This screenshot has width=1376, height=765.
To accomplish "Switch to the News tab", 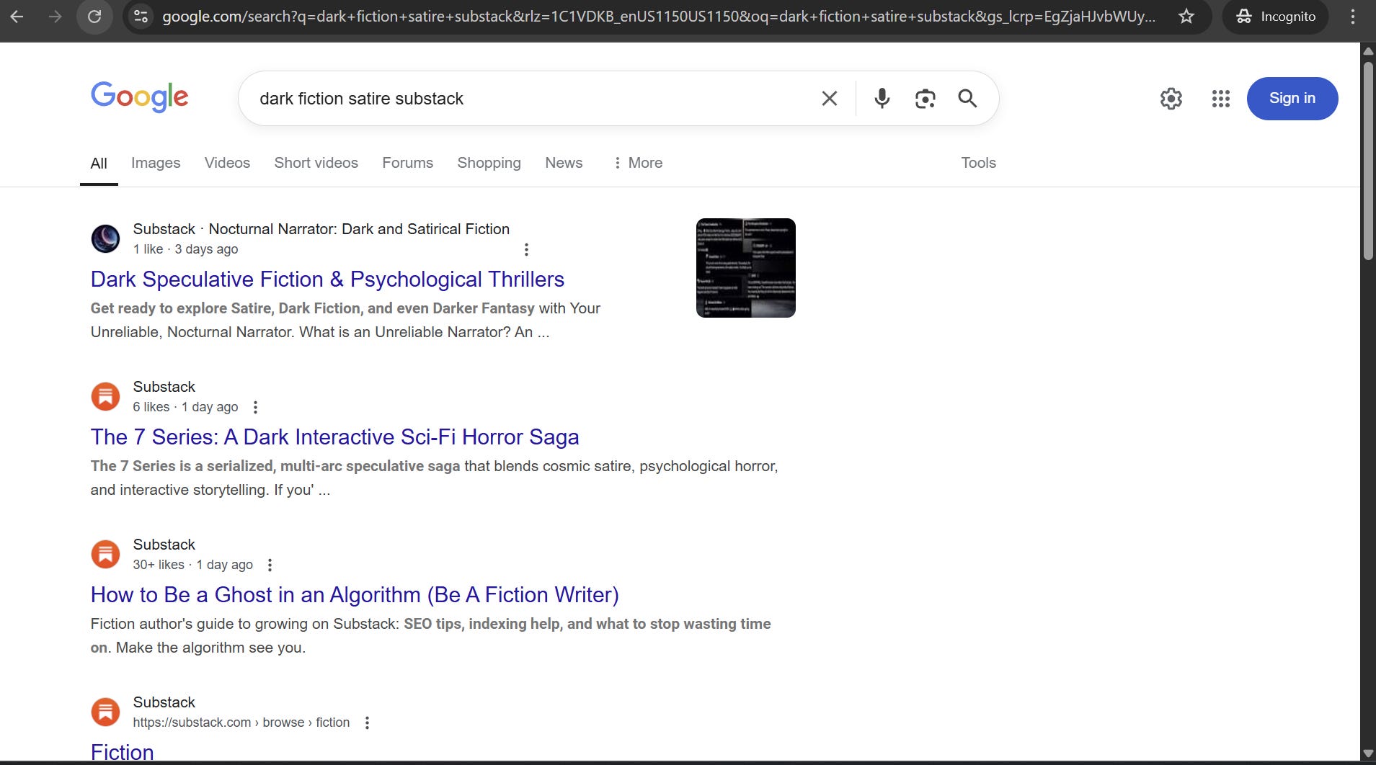I will (x=564, y=163).
